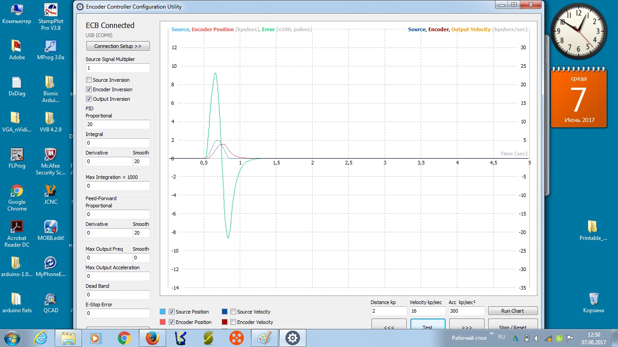
Task: Click the dark red Encoder Velocity color swatch
Action: point(224,322)
